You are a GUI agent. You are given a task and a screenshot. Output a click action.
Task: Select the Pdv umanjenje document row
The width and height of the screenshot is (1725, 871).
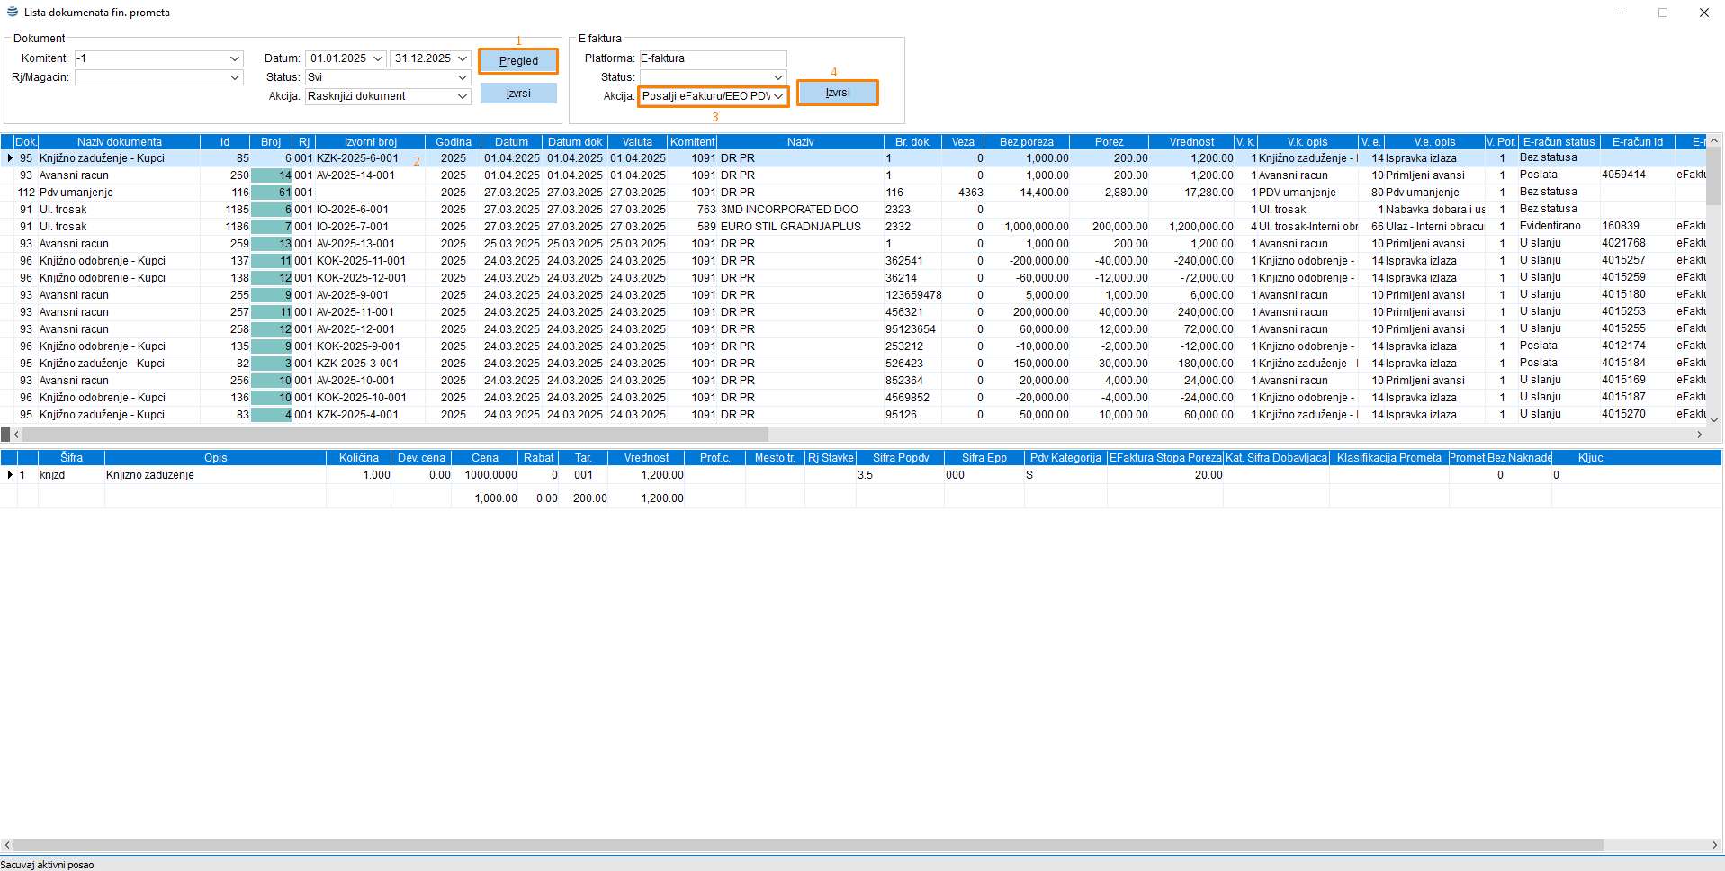tap(76, 193)
